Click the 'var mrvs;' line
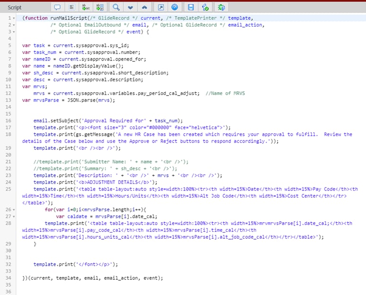 [35, 87]
